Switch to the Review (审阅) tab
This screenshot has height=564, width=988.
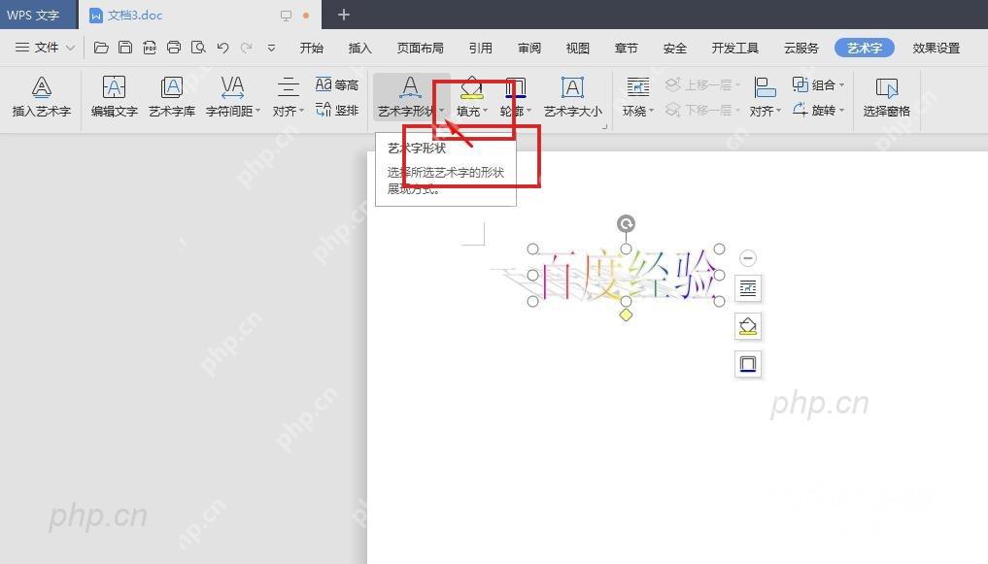(x=529, y=48)
